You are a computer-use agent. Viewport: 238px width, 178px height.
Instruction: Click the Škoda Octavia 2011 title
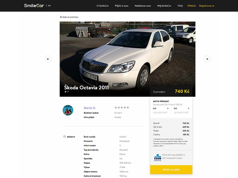tap(86, 88)
